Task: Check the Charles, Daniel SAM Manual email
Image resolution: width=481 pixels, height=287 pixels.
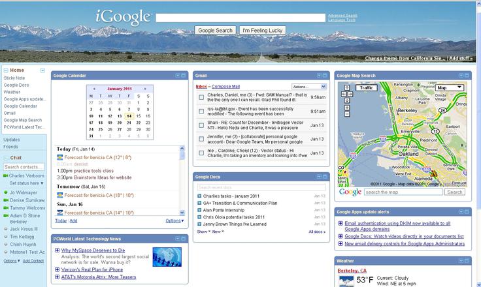Action: pos(201,97)
